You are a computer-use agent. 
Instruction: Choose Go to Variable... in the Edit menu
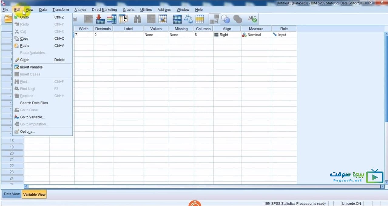42,117
